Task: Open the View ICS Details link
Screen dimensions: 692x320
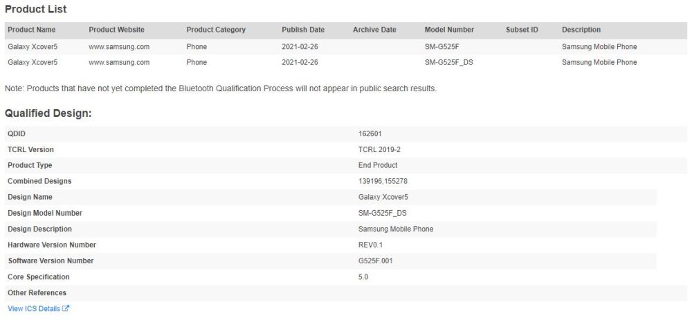Action: (34, 309)
